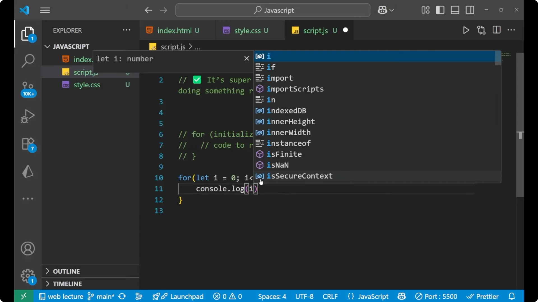Toggle the primary side bar visibility
Viewport: 538px width, 302px height.
point(440,10)
